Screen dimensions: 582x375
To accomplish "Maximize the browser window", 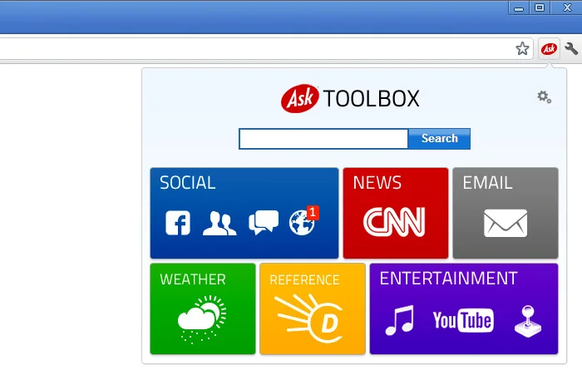I will 540,7.
